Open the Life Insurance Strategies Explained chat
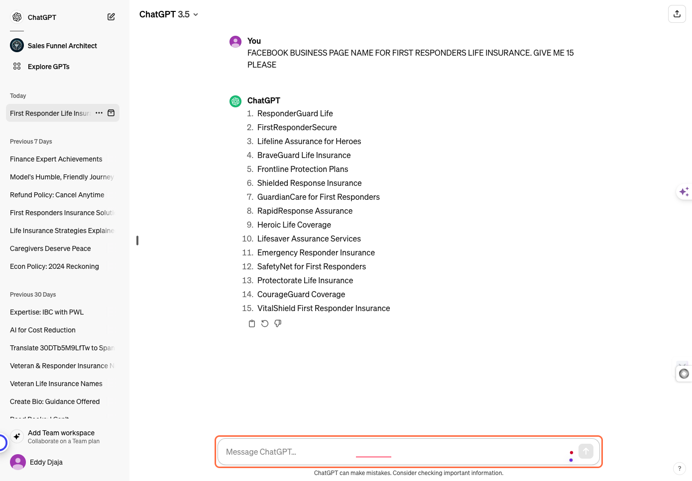This screenshot has height=481, width=692. pyautogui.click(x=62, y=231)
